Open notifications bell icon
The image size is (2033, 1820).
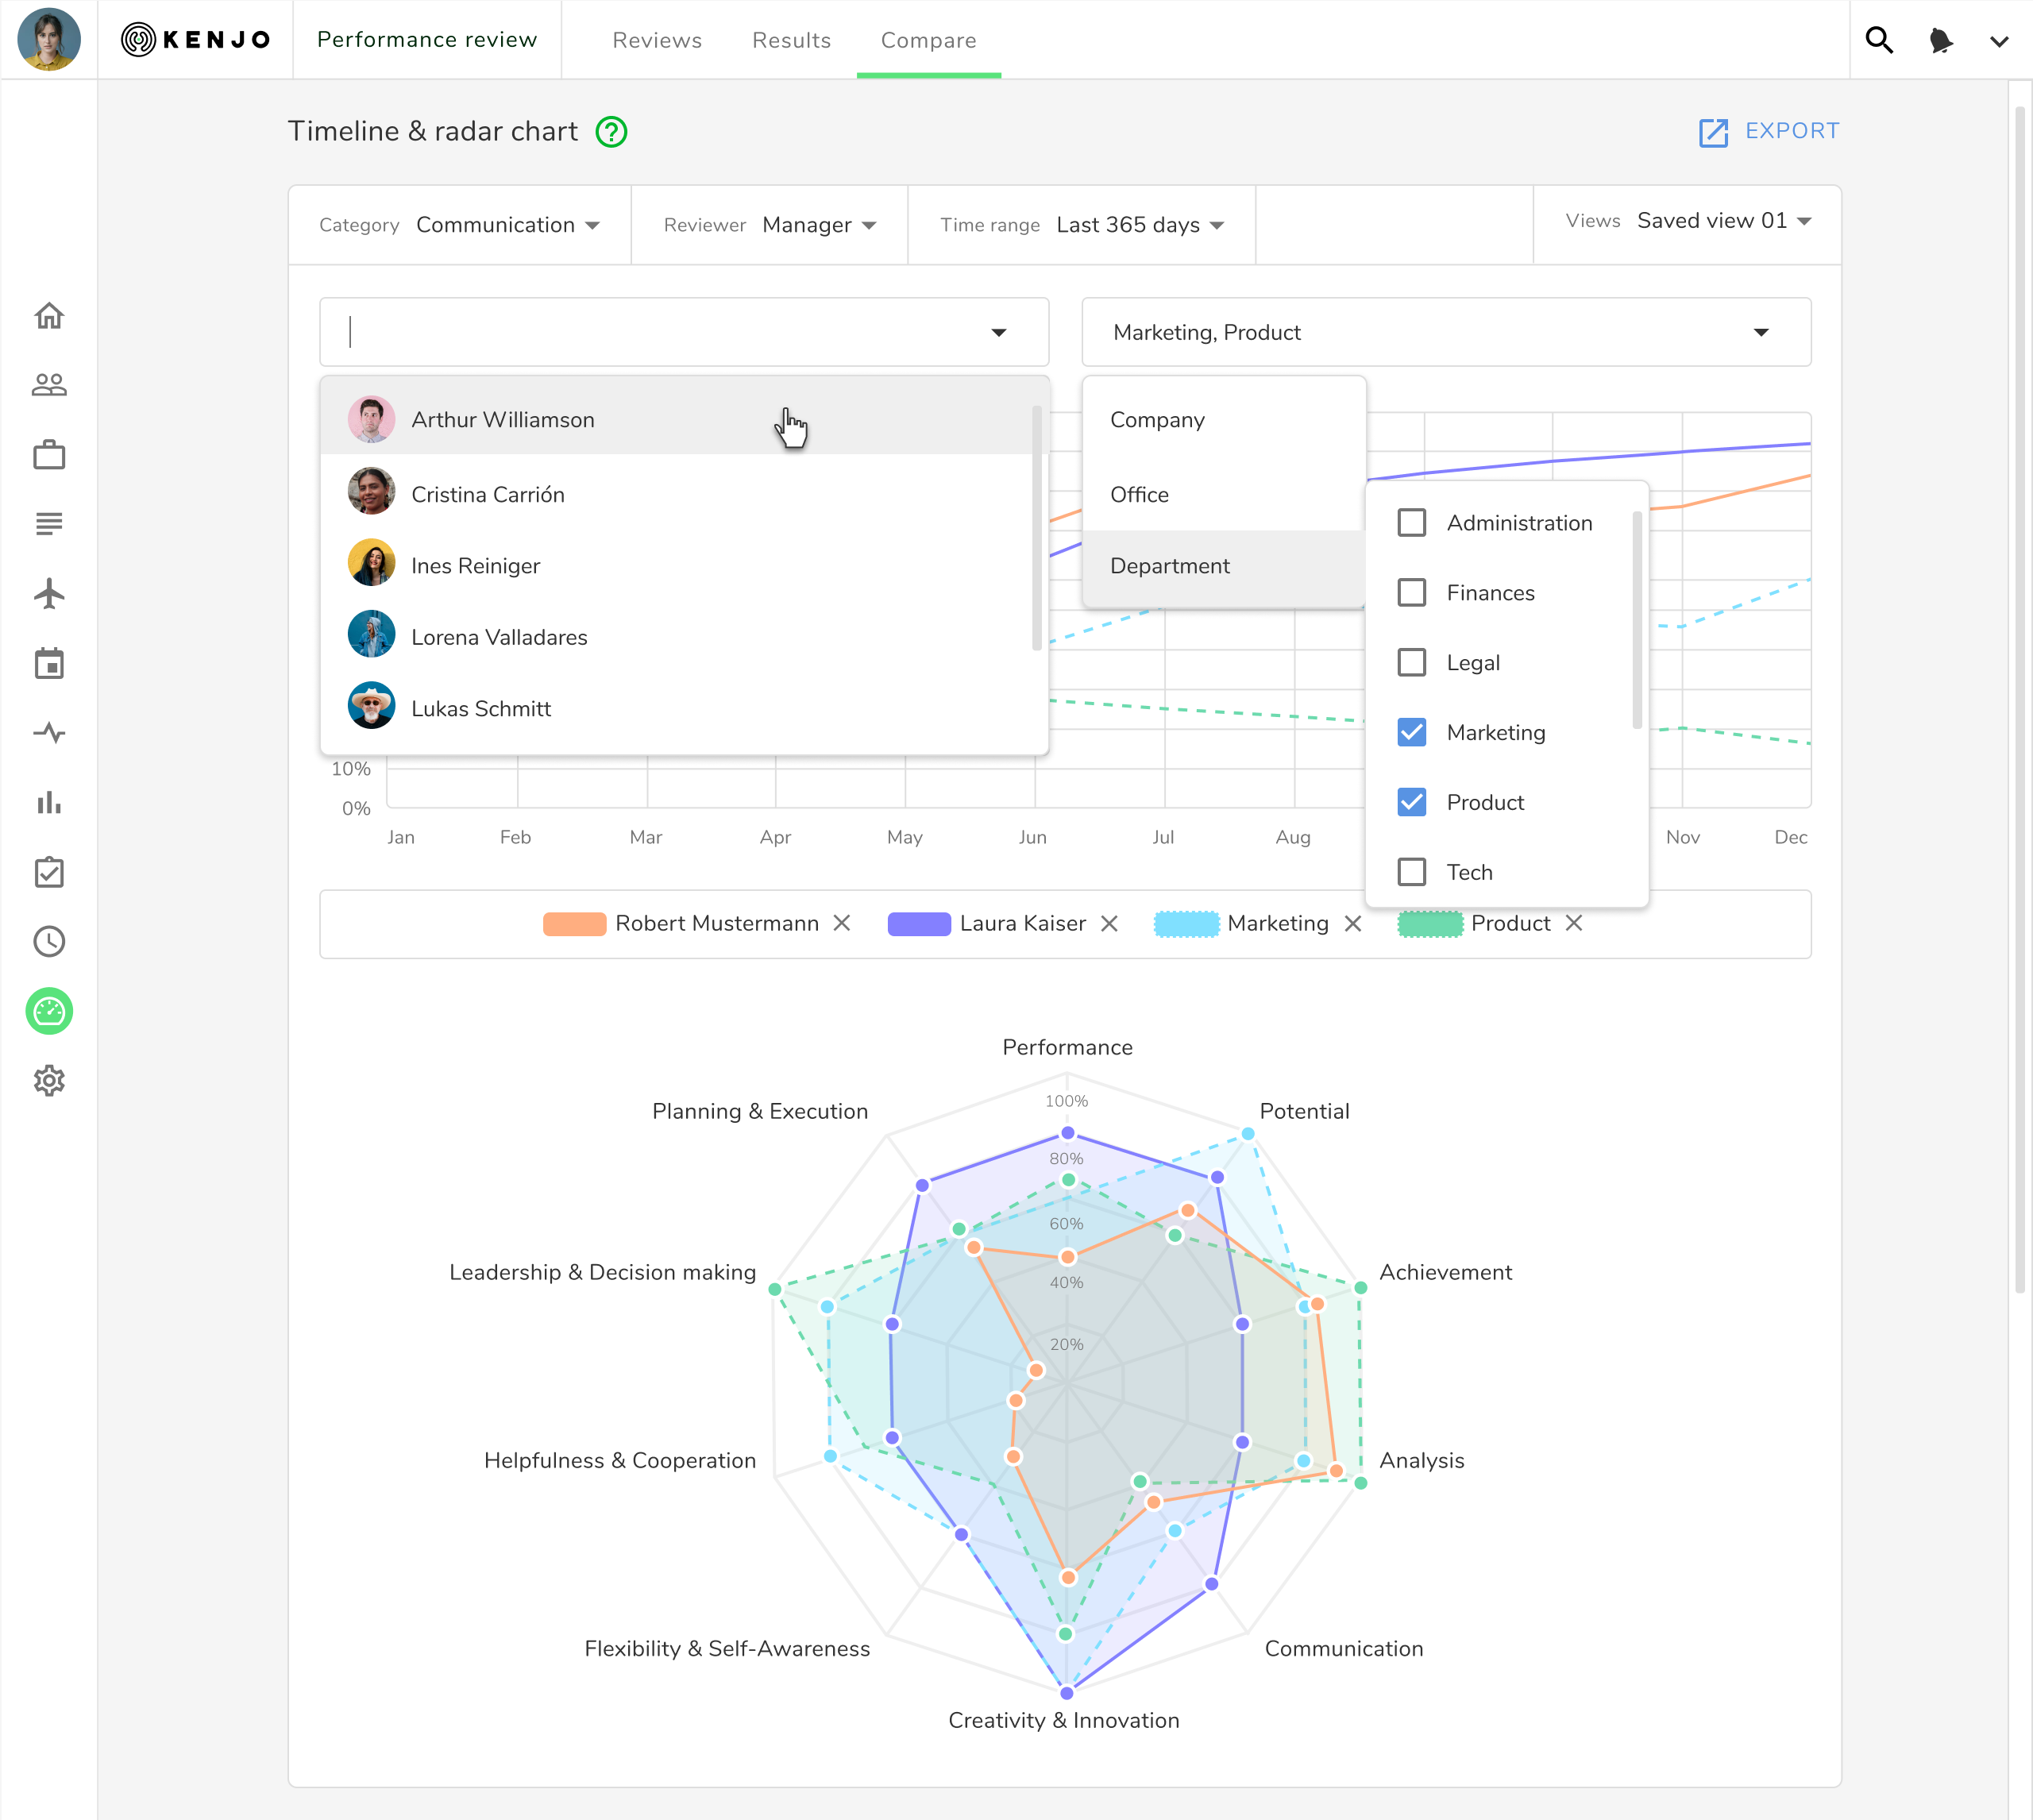click(x=1940, y=40)
